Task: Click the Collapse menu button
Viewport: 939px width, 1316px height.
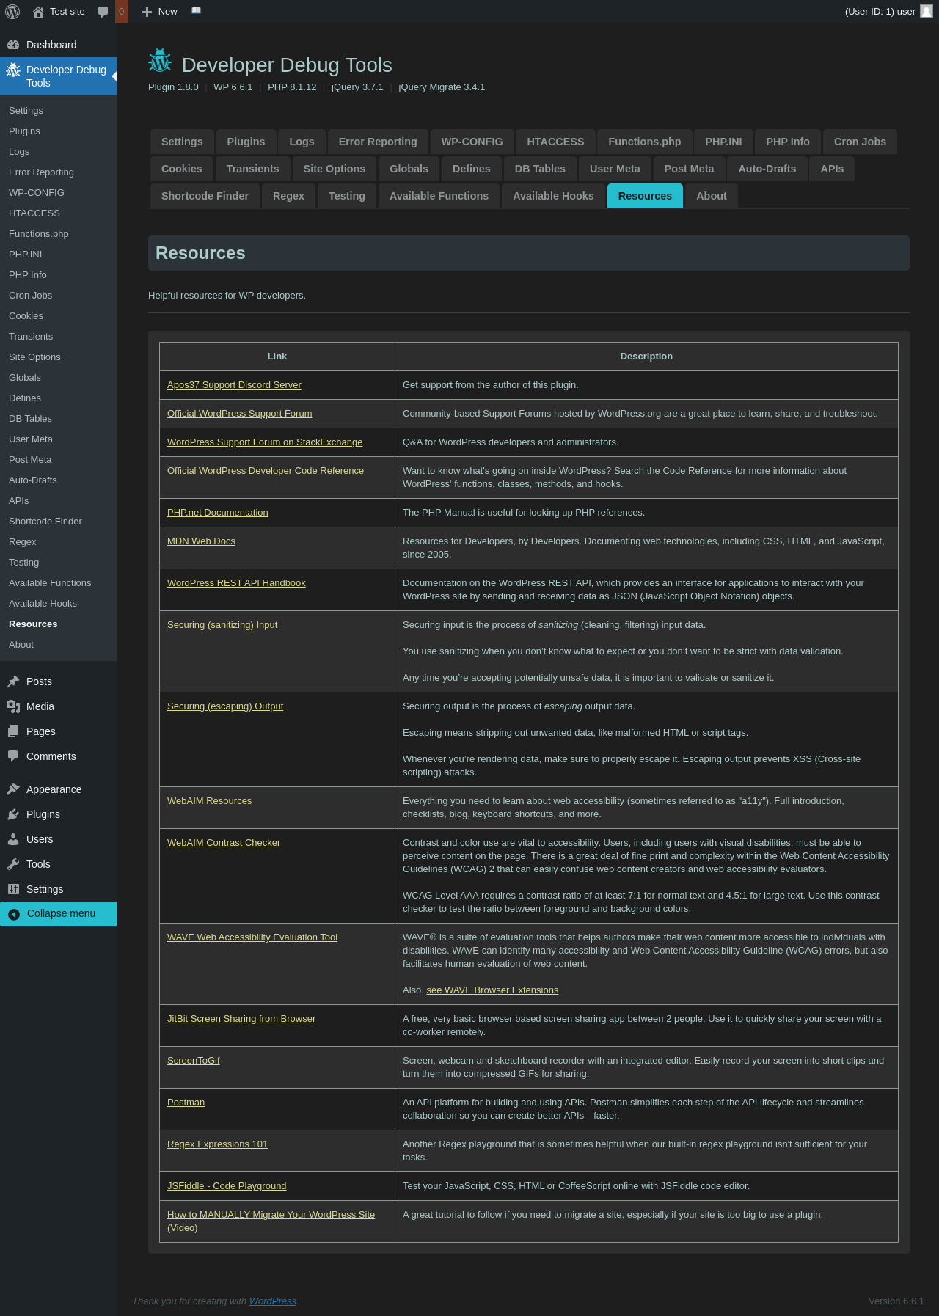Action: [59, 914]
